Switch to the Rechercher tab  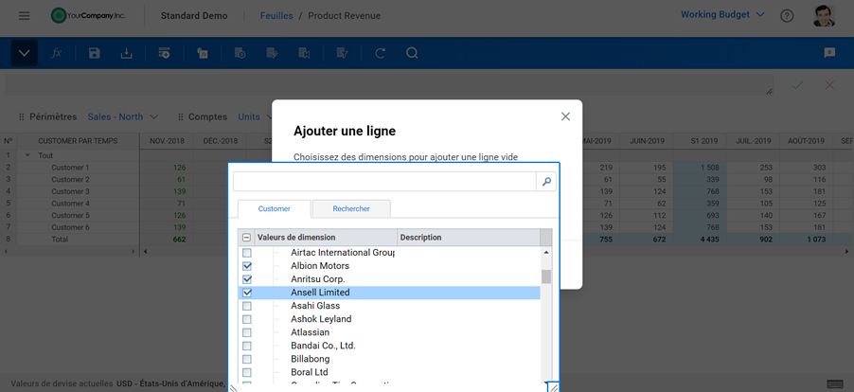pos(351,209)
